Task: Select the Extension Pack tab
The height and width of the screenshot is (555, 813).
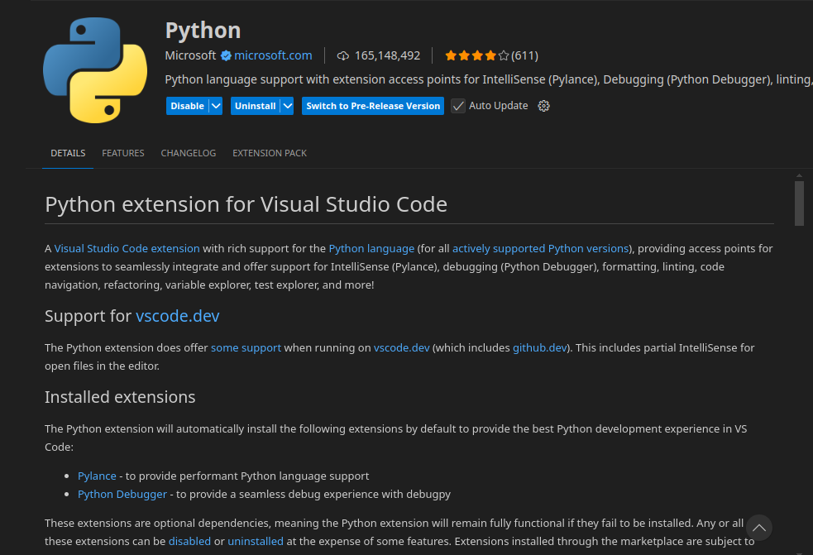Action: 270,153
